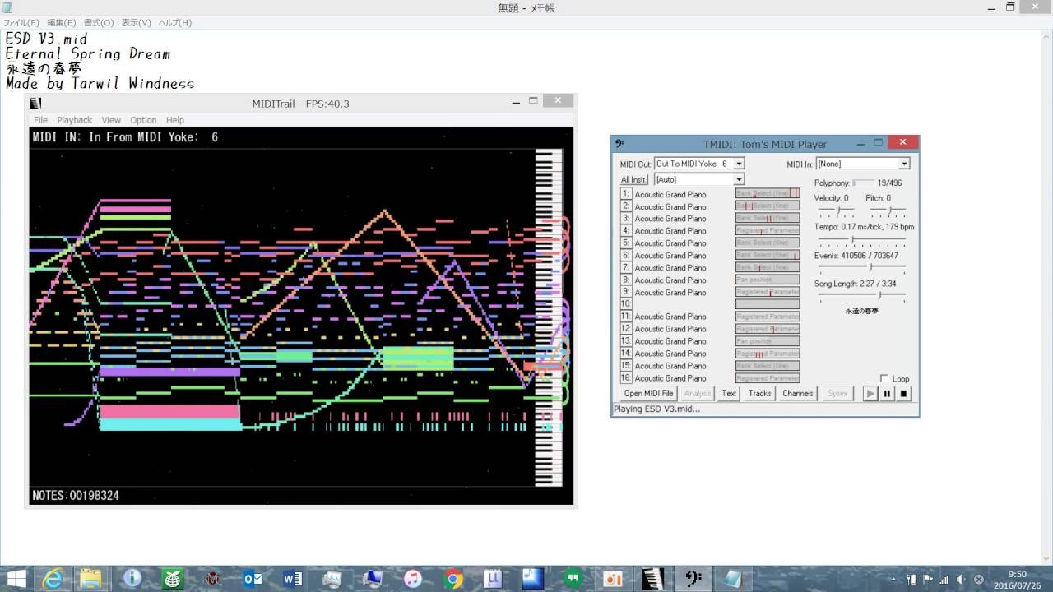The image size is (1053, 592).
Task: Open Google Chrome from the taskbar
Action: point(452,579)
